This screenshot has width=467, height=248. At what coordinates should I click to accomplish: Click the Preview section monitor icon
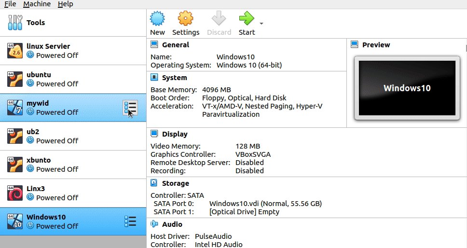click(355, 45)
